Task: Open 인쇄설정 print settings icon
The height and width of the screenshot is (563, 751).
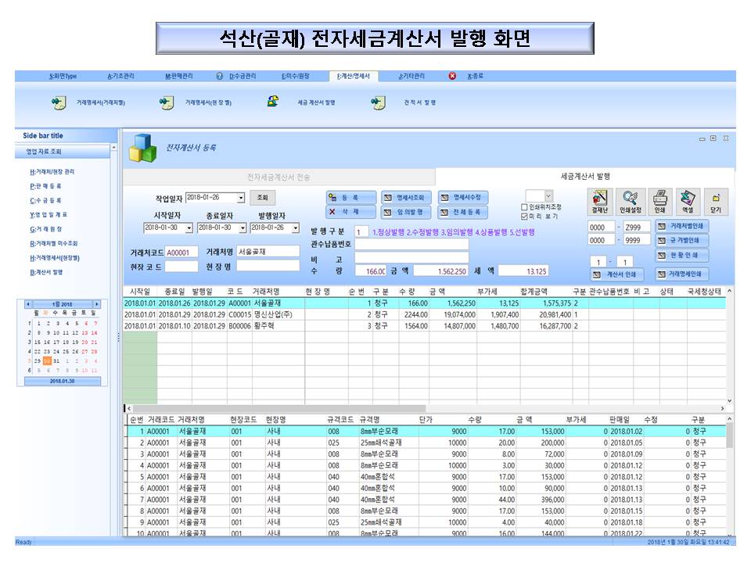Action: tap(630, 200)
